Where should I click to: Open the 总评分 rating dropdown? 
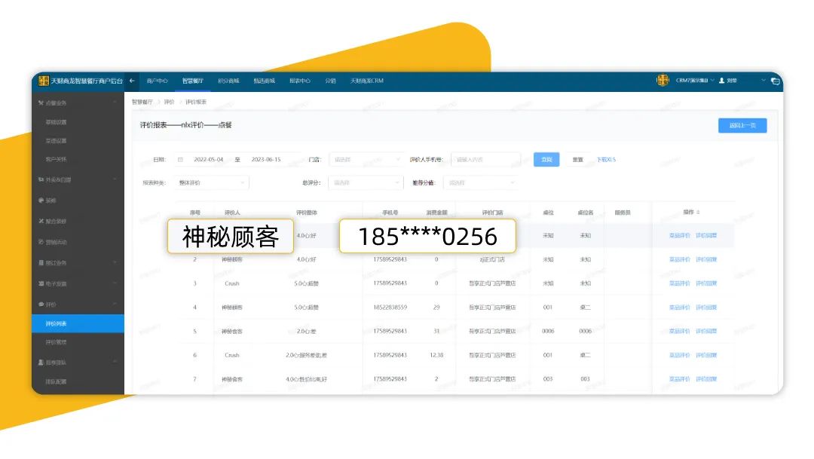(366, 182)
